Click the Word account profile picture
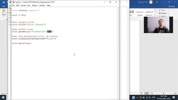Screen dimensions: 178x100 (x=151, y=2)
